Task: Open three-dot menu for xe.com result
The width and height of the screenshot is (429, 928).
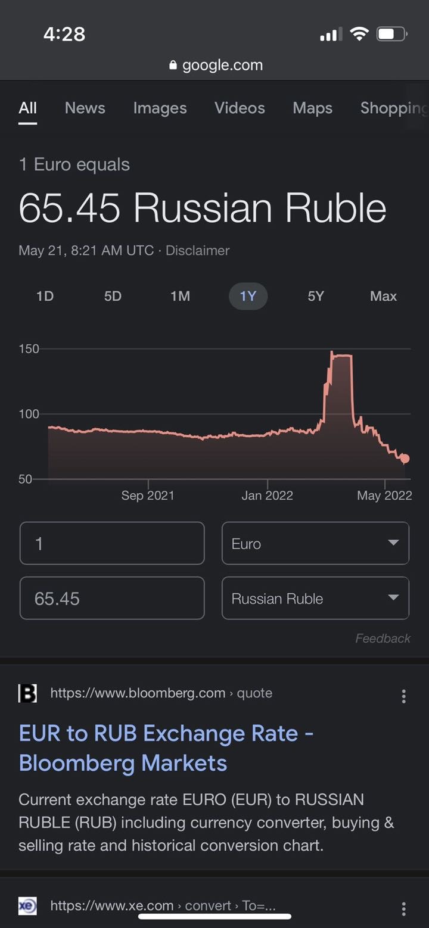Action: click(403, 908)
